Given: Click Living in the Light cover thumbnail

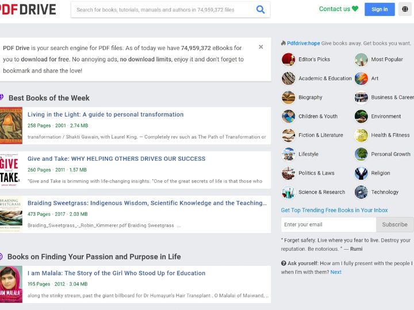Looking at the screenshot, I should 11,126.
